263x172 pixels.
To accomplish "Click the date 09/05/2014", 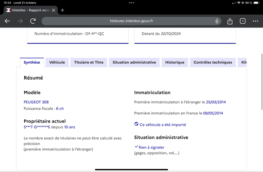I will (213, 113).
